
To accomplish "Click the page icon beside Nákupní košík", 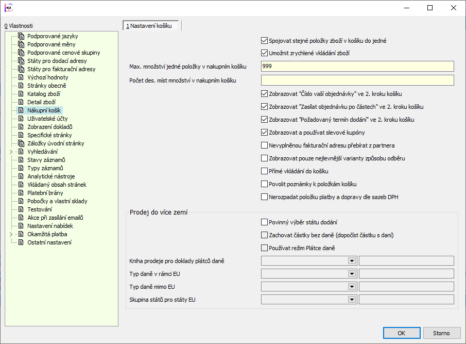I will pos(21,110).
